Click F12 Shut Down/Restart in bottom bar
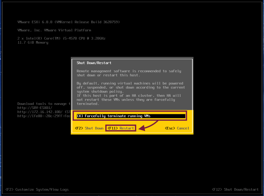Image resolution: width=264 pixels, height=196 pixels. pyautogui.click(x=235, y=190)
